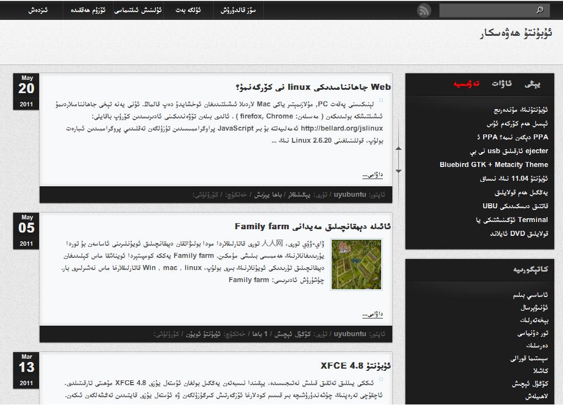Click the up arrow beside the first post
The width and height of the screenshot is (563, 405).
pyautogui.click(x=398, y=149)
